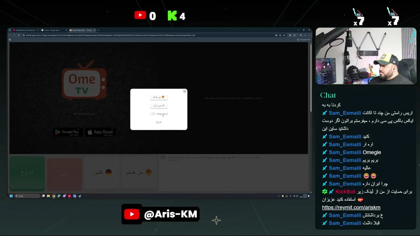Viewport: 420px width, 236px height.
Task: Click the chat message 'چرا ایران داره'
Action: point(375,184)
